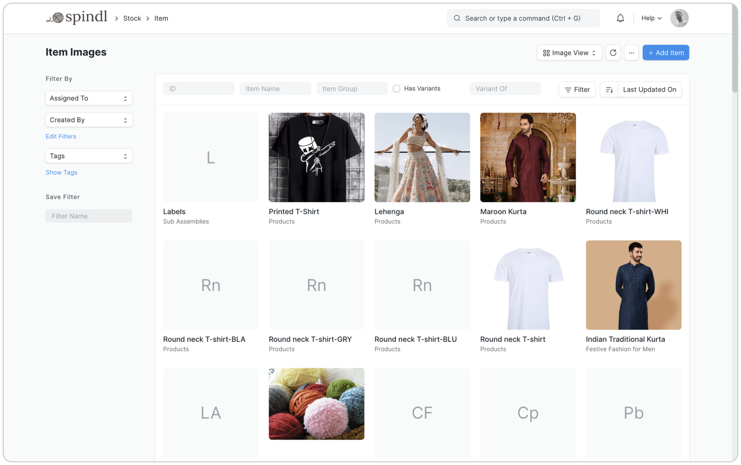Click the 'Indian Traditional Kurta' title
This screenshot has width=741, height=465.
625,339
